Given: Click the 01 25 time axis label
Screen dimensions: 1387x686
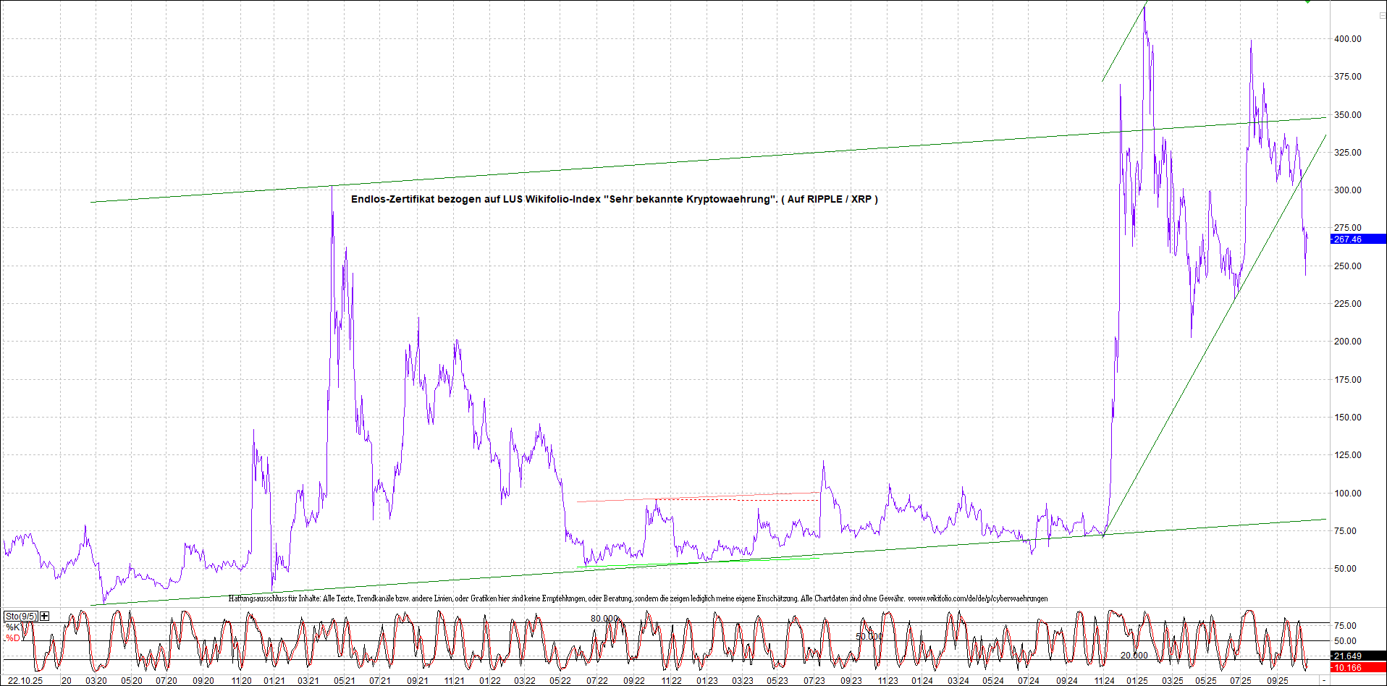Looking at the screenshot, I should pyautogui.click(x=1137, y=680).
